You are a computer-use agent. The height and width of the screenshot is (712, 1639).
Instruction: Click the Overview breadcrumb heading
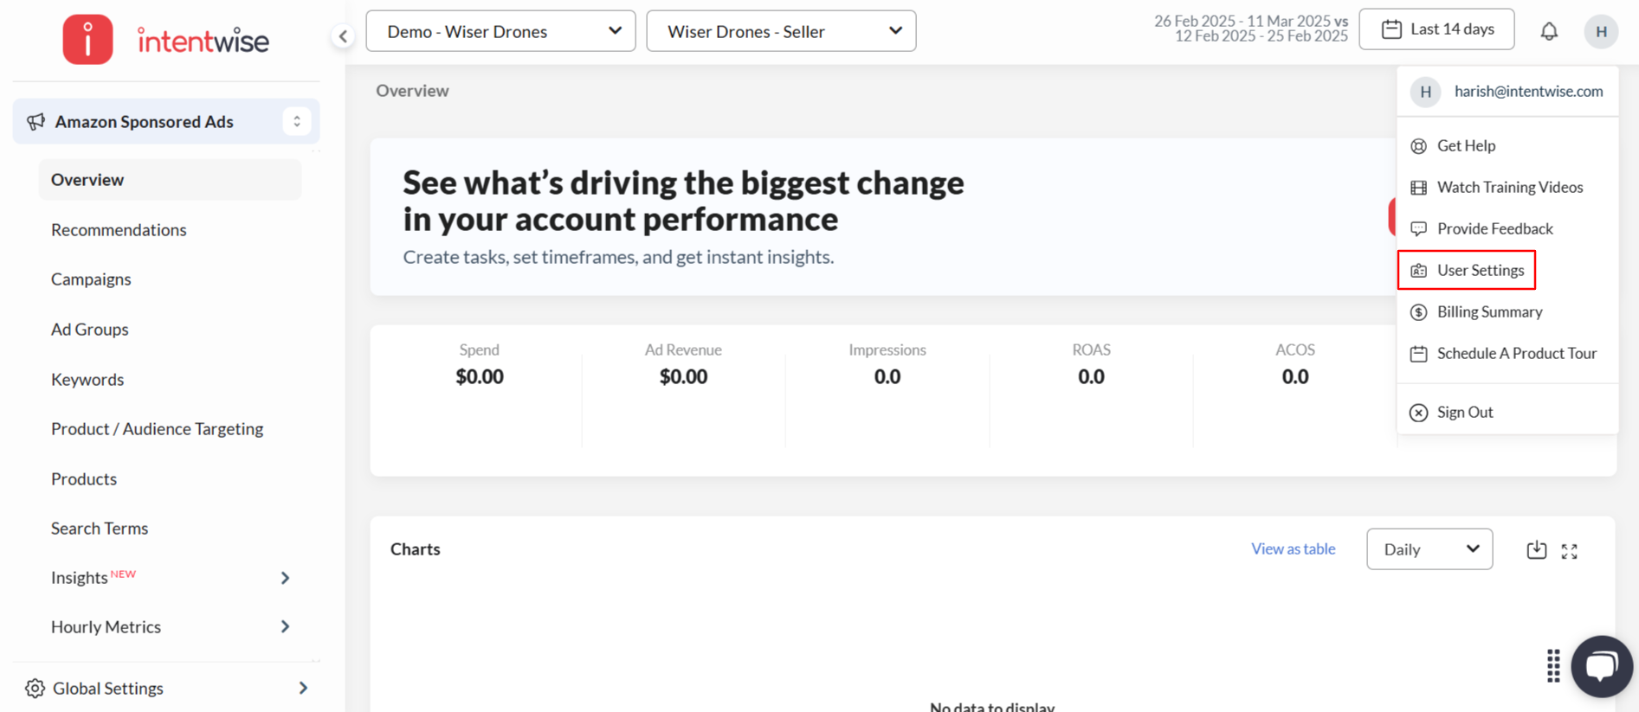click(x=412, y=91)
